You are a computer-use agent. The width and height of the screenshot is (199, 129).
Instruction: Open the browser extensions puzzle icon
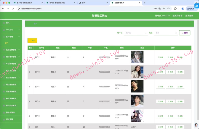(175, 9)
